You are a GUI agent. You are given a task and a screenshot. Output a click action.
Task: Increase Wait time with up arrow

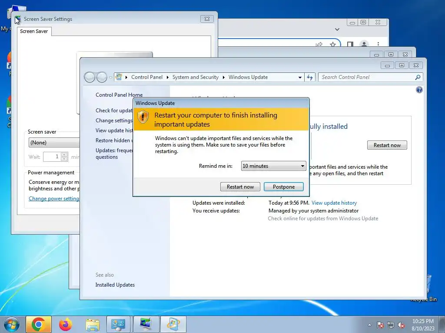pyautogui.click(x=64, y=155)
